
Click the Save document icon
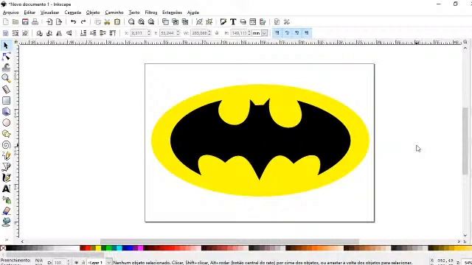pos(25,21)
